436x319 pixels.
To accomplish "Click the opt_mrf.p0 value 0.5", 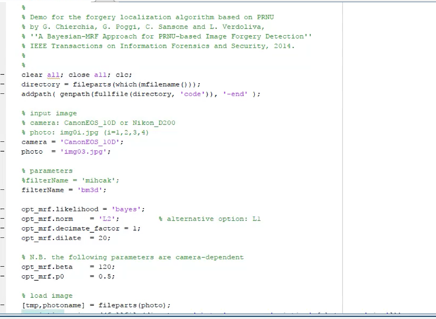I will [x=106, y=277].
